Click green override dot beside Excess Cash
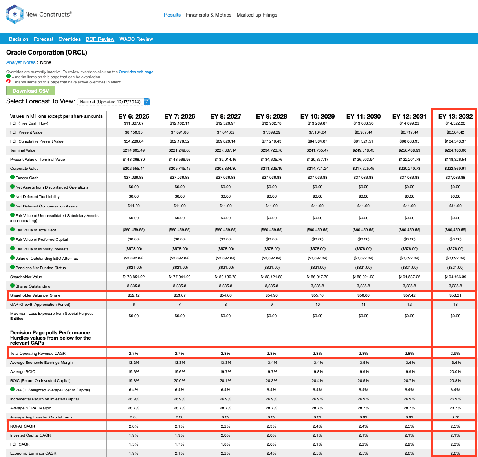The image size is (478, 457). [13, 177]
